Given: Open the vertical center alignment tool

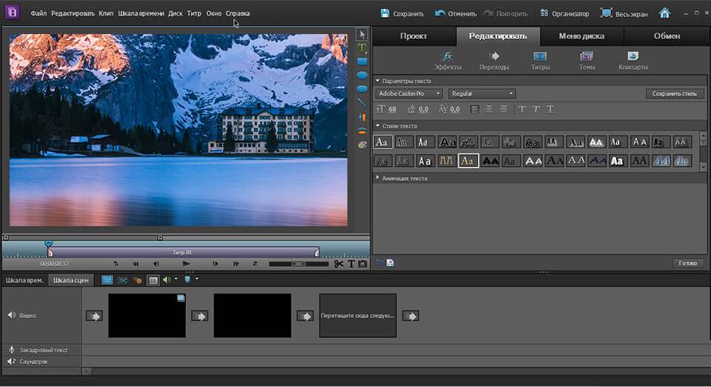Looking at the screenshot, I should pos(362,117).
